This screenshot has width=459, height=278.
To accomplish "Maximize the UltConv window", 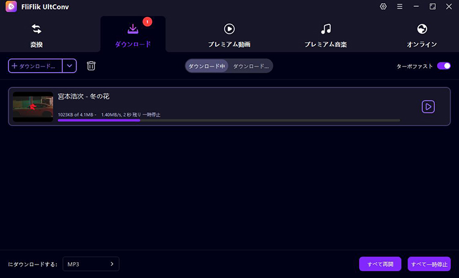I will [x=432, y=7].
